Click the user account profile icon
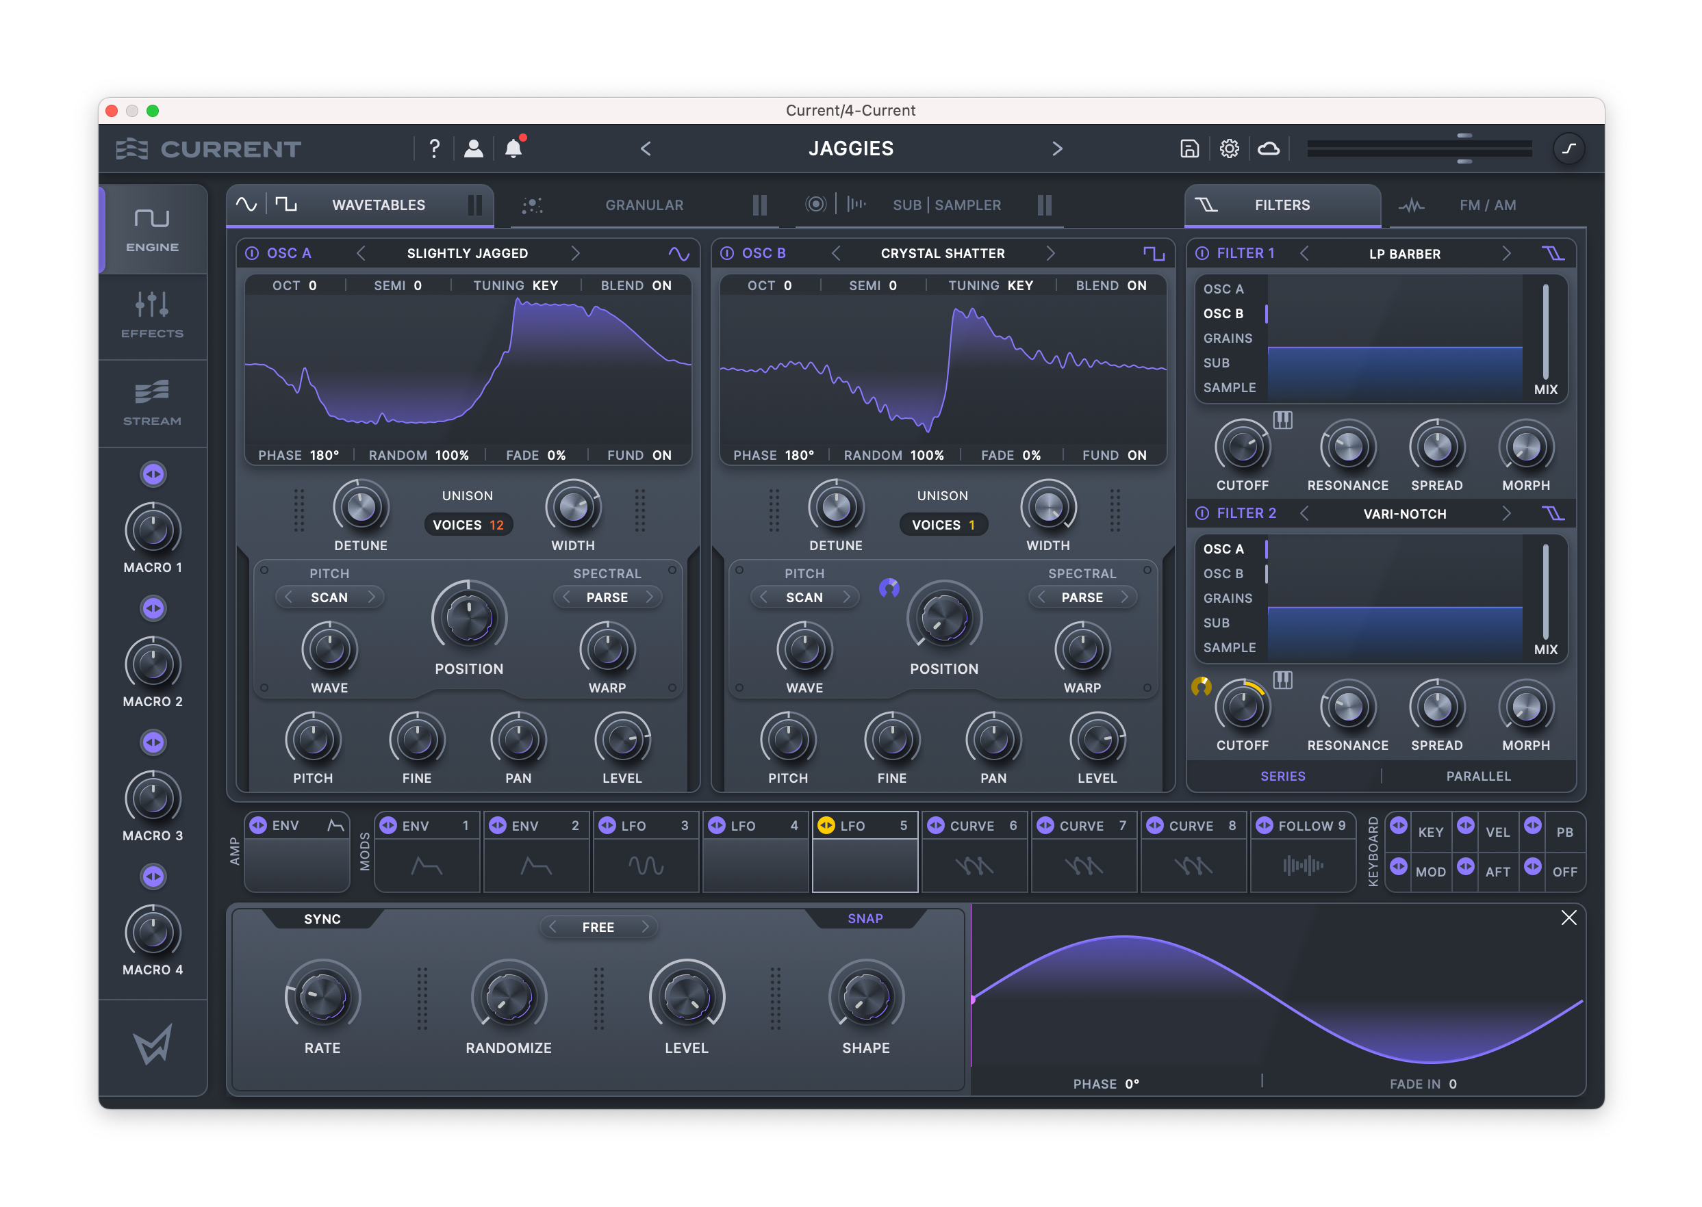The width and height of the screenshot is (1702, 1207). tap(474, 148)
